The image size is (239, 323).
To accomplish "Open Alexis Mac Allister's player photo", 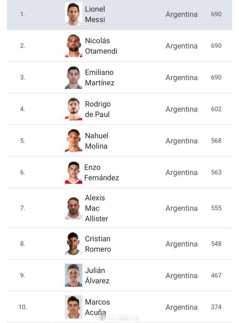I will [x=74, y=208].
